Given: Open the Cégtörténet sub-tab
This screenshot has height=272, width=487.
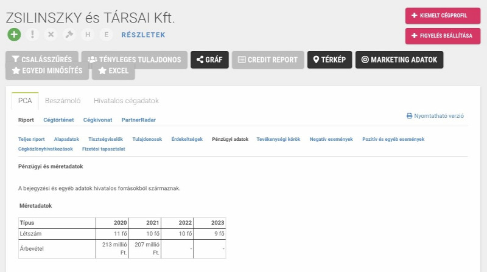Looking at the screenshot, I should (58, 120).
